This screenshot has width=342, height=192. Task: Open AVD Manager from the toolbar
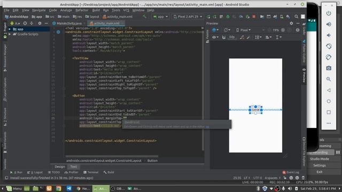click(x=282, y=17)
